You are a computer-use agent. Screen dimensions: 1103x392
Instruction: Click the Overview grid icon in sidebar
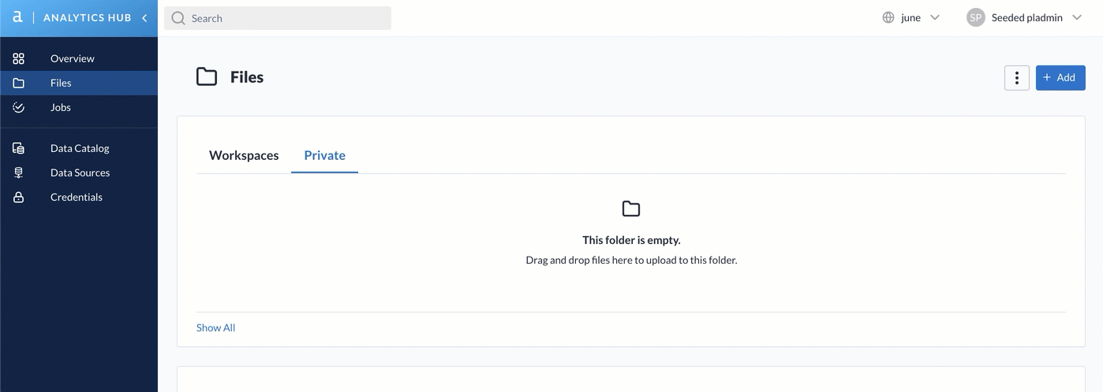coord(19,58)
